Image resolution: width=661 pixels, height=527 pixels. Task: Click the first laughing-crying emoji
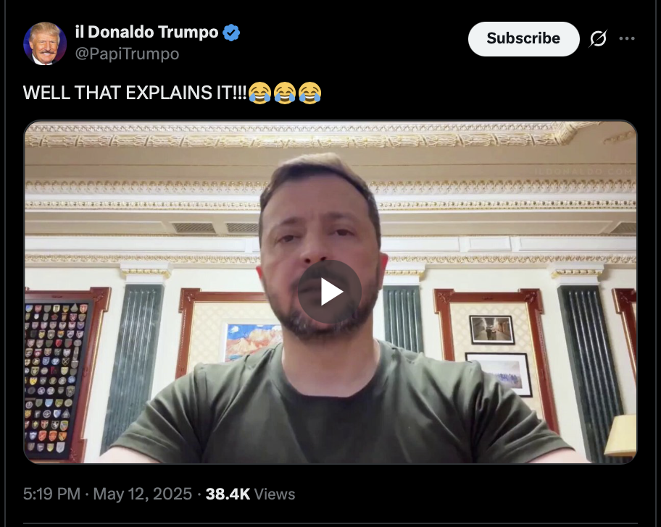point(259,93)
